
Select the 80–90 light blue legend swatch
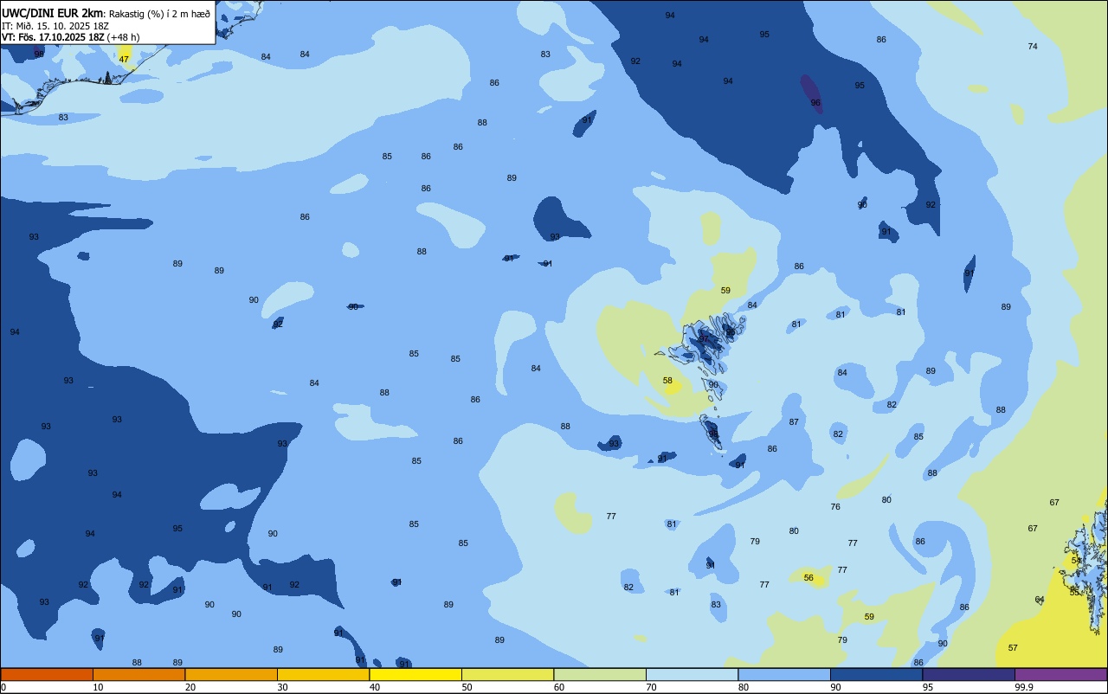[x=784, y=674]
